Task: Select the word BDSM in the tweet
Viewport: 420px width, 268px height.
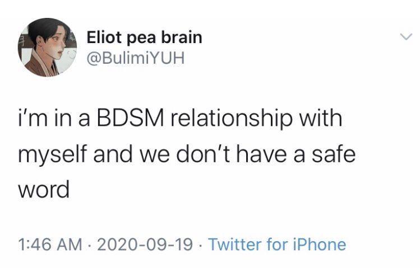Action: point(130,118)
